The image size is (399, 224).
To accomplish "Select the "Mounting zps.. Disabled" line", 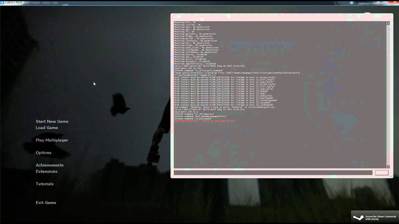I will [x=189, y=57].
